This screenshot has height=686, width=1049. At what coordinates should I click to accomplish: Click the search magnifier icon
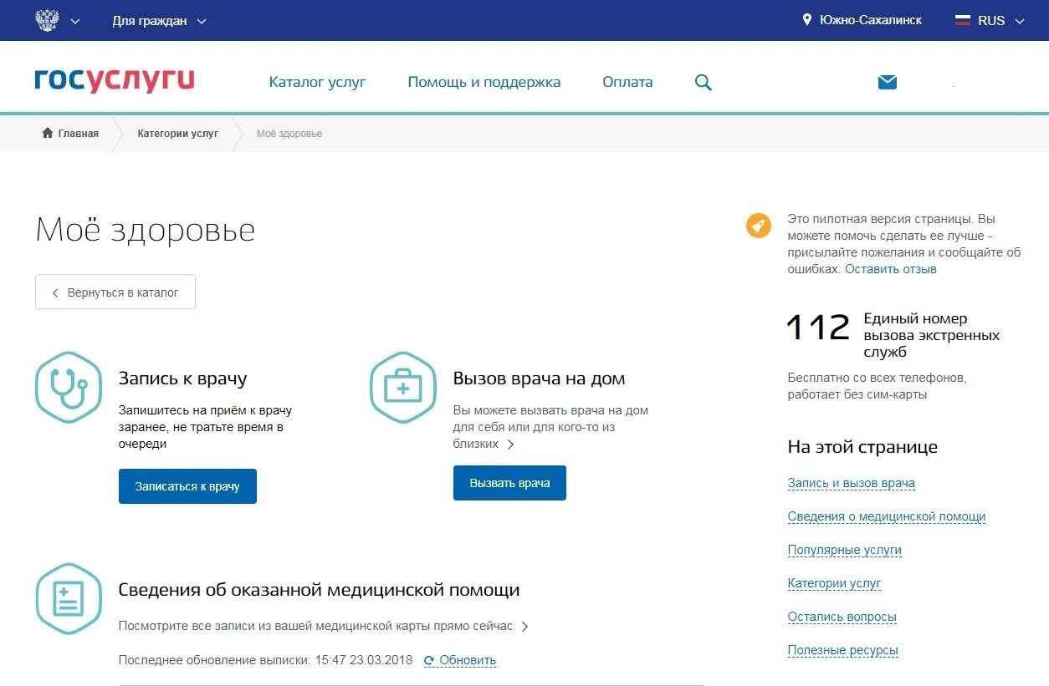(x=704, y=82)
